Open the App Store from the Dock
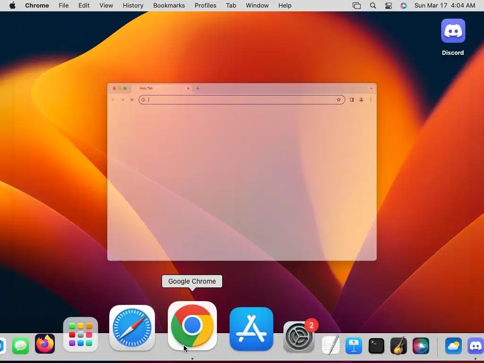This screenshot has width=484, height=363. (251, 329)
